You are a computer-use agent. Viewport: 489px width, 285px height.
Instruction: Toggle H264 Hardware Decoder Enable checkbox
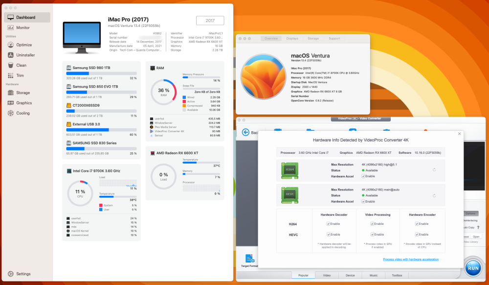(x=329, y=224)
